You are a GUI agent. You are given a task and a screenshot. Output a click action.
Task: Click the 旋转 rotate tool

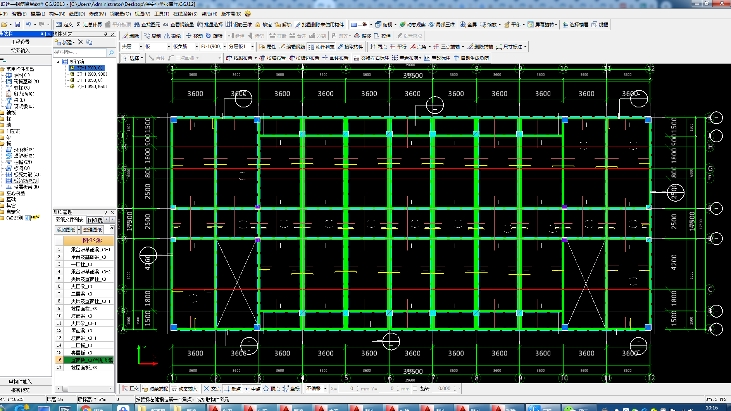(214, 36)
